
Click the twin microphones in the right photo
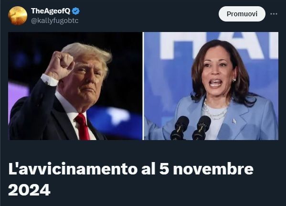(x=191, y=128)
